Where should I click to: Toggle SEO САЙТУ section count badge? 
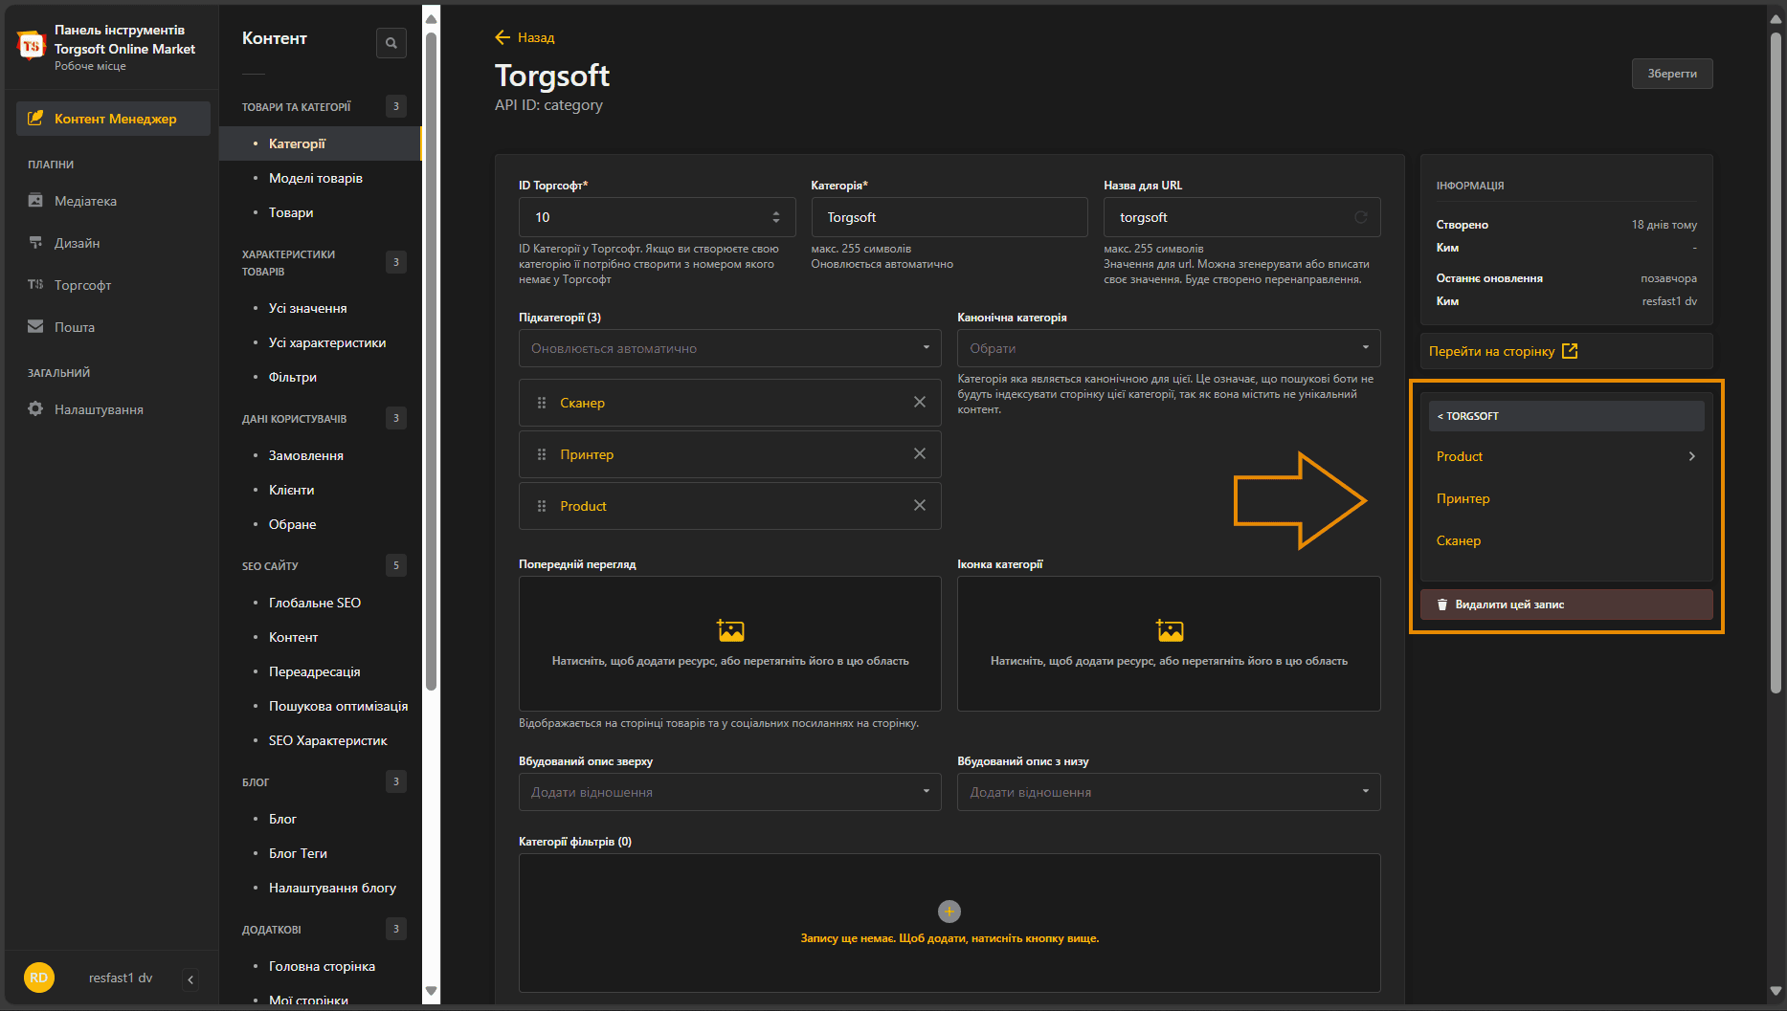[x=396, y=565]
